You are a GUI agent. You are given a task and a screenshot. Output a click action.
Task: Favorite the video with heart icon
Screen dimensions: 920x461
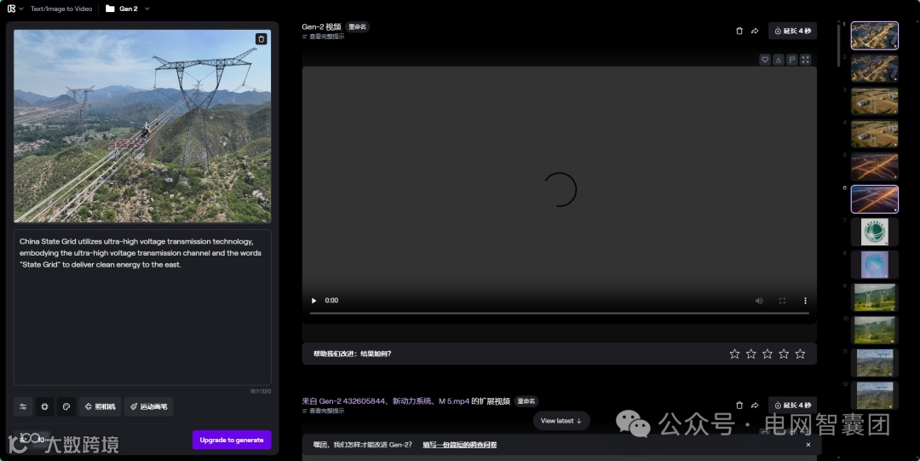(x=764, y=60)
